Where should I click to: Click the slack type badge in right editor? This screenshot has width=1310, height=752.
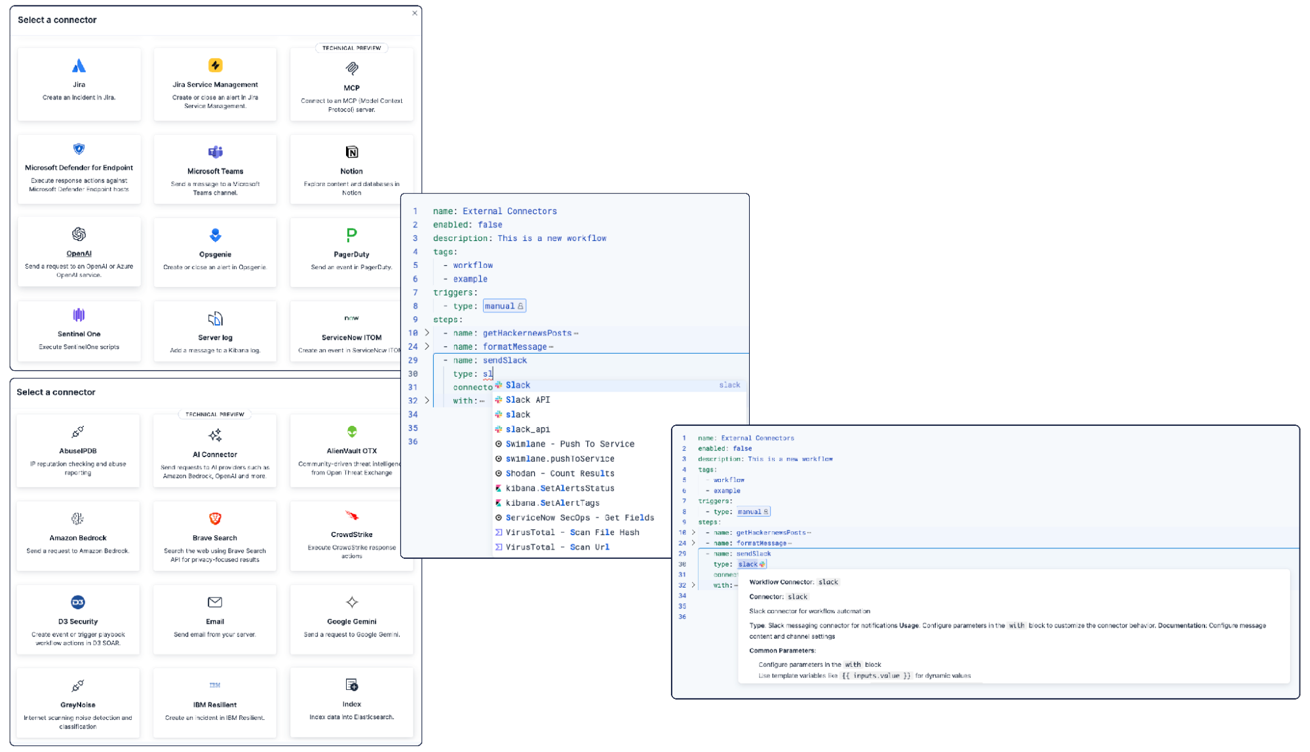pos(751,564)
